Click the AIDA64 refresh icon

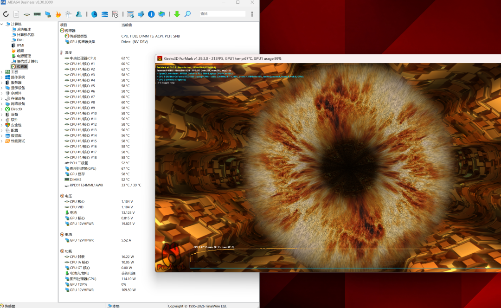(6, 14)
